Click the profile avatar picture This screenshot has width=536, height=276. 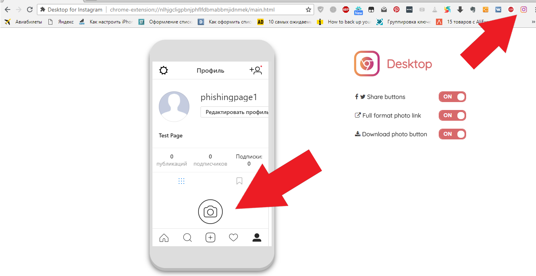174,106
